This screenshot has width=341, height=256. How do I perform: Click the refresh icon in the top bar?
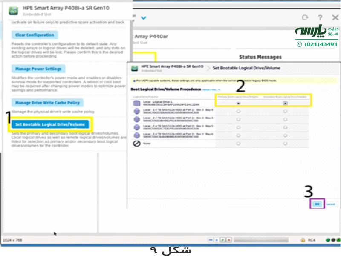pyautogui.click(x=305, y=17)
